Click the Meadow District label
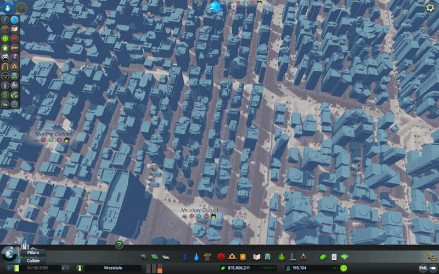The image size is (439, 274). tap(200, 210)
